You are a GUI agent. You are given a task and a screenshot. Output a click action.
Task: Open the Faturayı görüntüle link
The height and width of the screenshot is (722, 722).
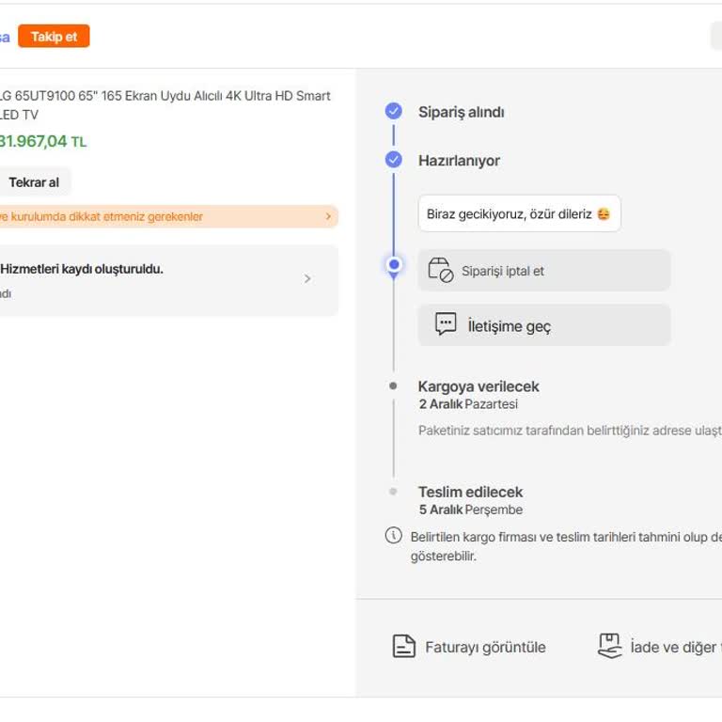484,648
